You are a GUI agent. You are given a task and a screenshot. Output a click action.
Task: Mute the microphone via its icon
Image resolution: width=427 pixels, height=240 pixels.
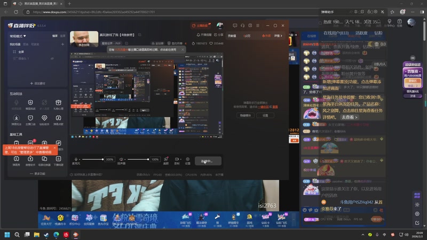click(x=76, y=159)
